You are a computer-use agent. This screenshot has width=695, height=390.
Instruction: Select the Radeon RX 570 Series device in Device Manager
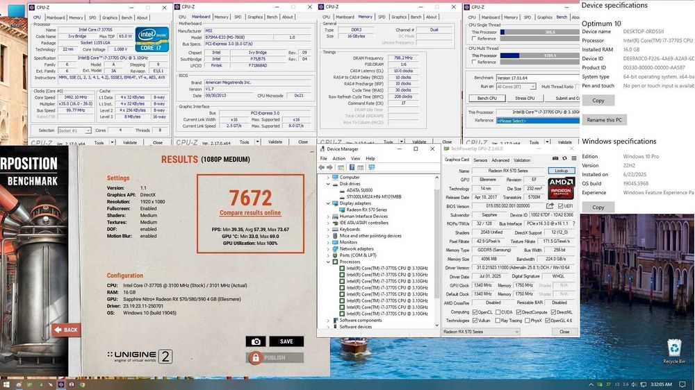(x=366, y=210)
